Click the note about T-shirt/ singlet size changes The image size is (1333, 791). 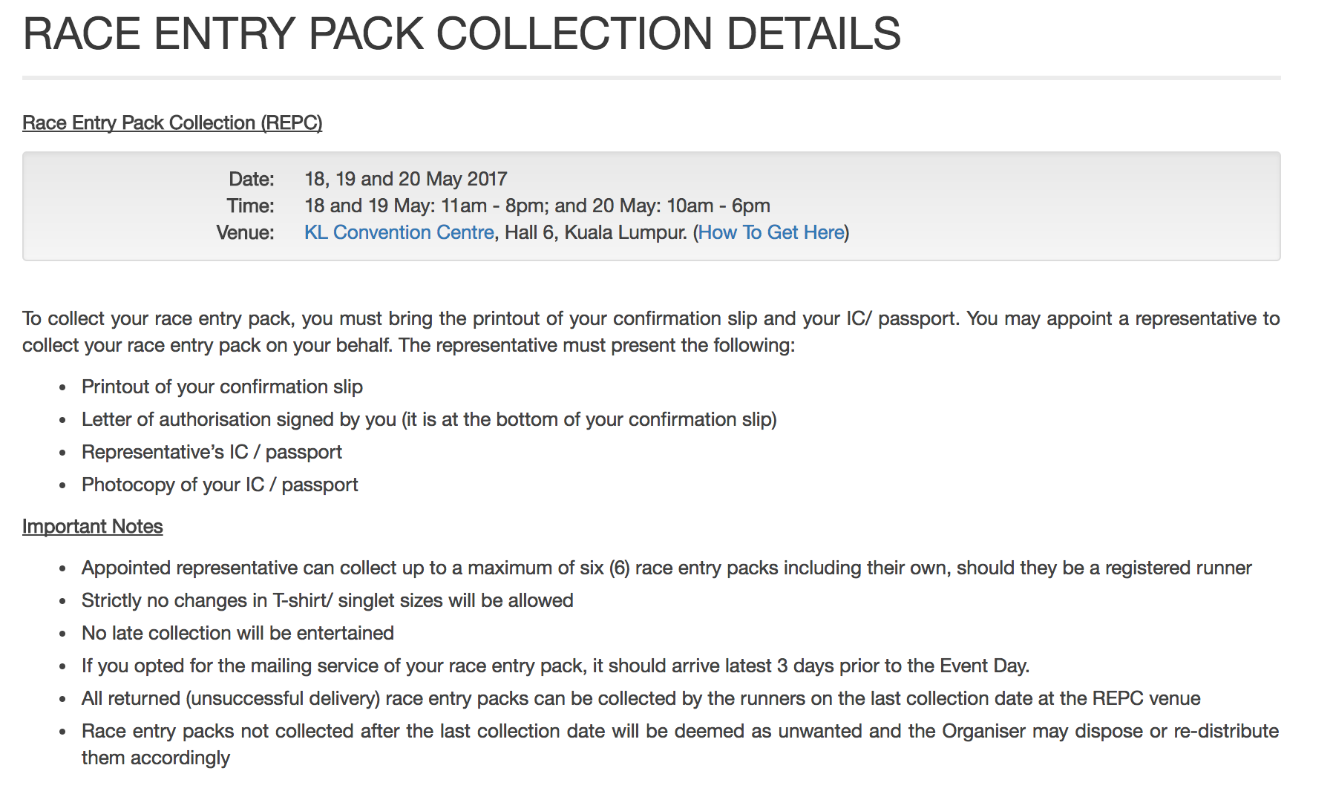327,600
